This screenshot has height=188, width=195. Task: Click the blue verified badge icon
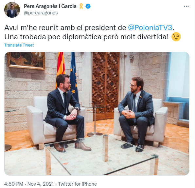click(x=88, y=6)
